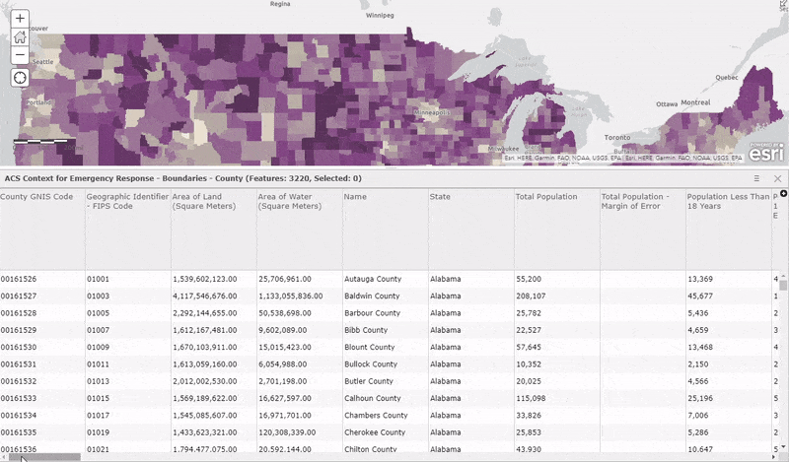The height and width of the screenshot is (462, 789).
Task: Click the vertical scrollbar thumb of table
Action: 783,285
